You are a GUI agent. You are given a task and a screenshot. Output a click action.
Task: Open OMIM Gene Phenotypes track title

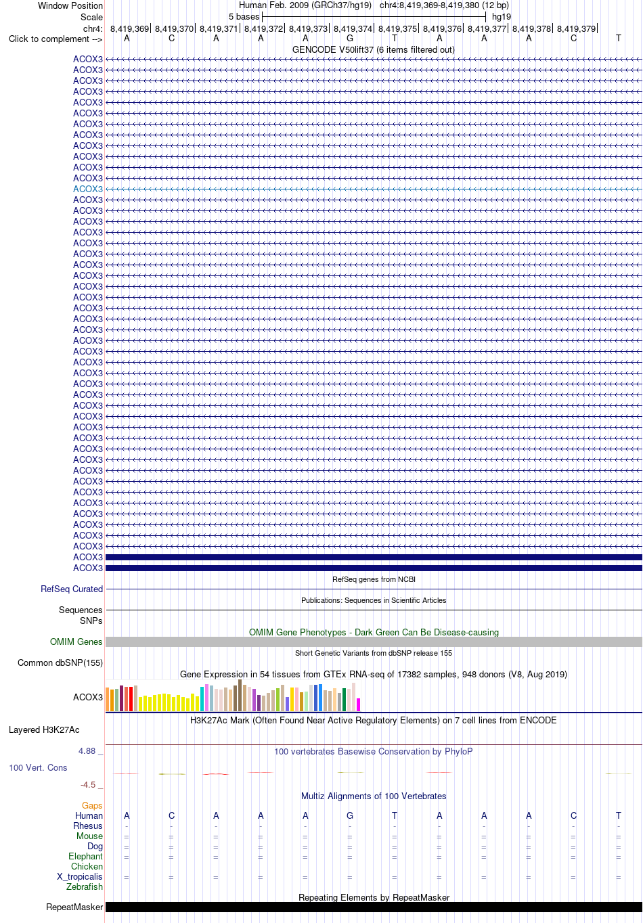tap(374, 633)
